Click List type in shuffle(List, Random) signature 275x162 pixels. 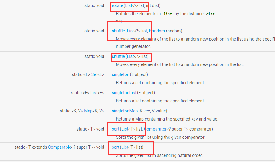coord(130,31)
